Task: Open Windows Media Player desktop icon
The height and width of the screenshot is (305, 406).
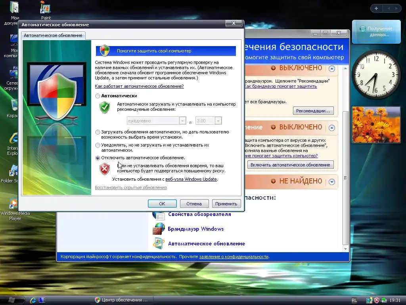Action: 15,209
